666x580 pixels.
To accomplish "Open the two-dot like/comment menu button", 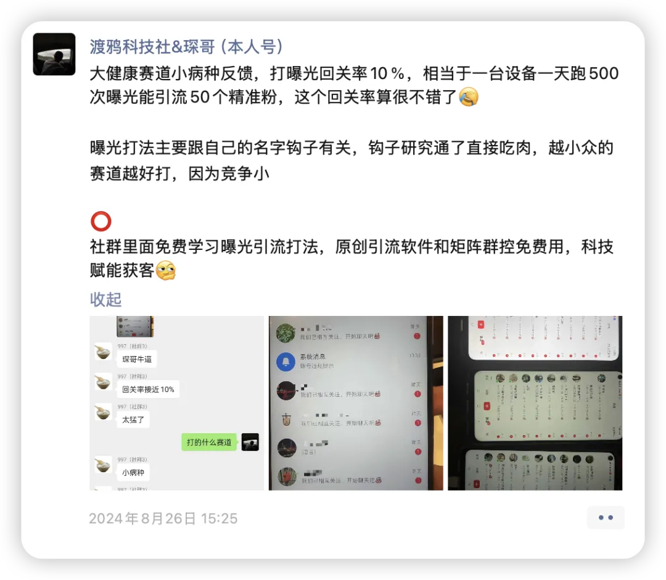I will tap(606, 518).
